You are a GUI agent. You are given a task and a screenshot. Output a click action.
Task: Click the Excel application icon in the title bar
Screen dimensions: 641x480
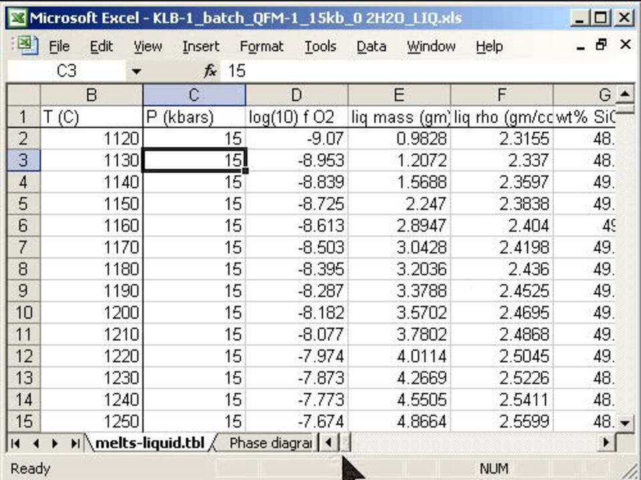click(x=17, y=17)
